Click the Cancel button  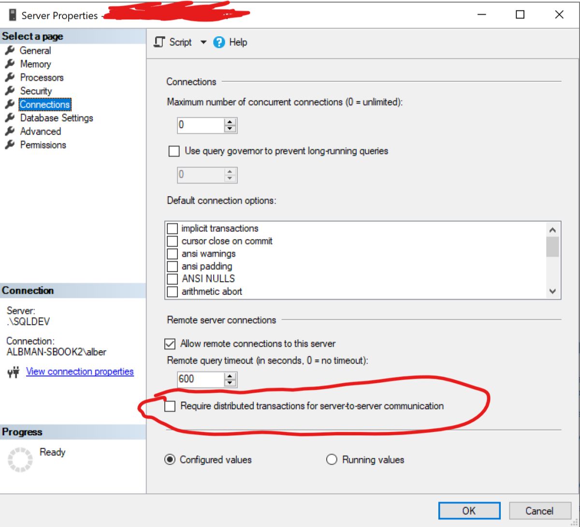(539, 511)
